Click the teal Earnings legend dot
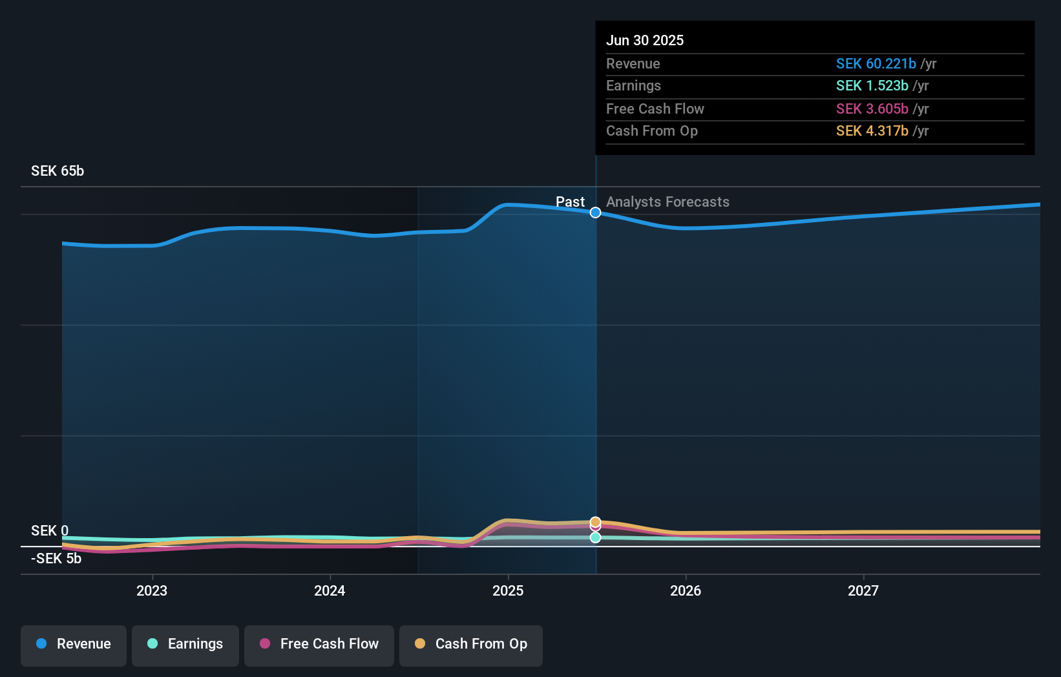 pos(152,644)
